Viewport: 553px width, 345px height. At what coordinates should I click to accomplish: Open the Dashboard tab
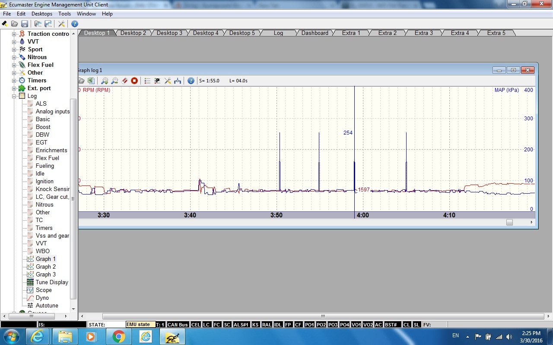click(315, 33)
